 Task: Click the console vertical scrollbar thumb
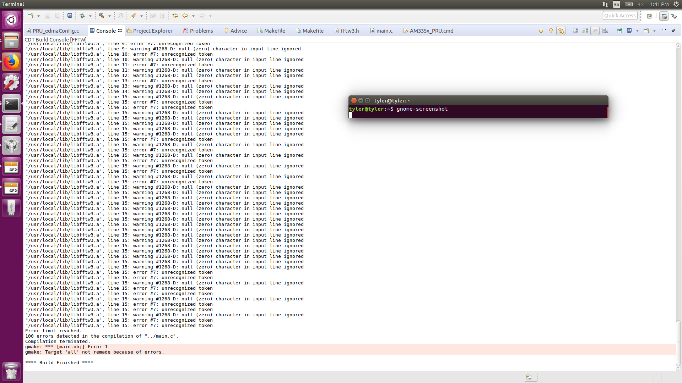pyautogui.click(x=678, y=342)
